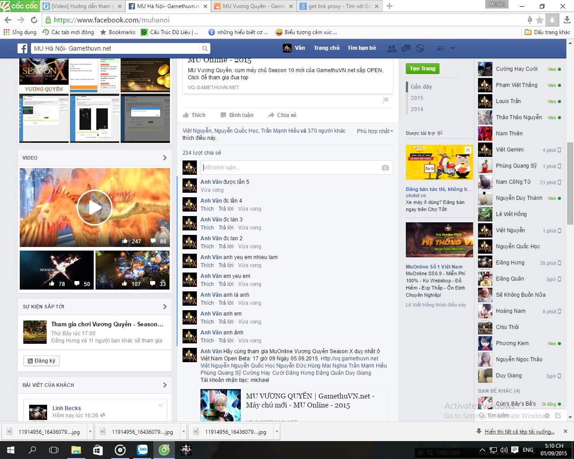
Task: Click the browser back arrow
Action: (8, 20)
